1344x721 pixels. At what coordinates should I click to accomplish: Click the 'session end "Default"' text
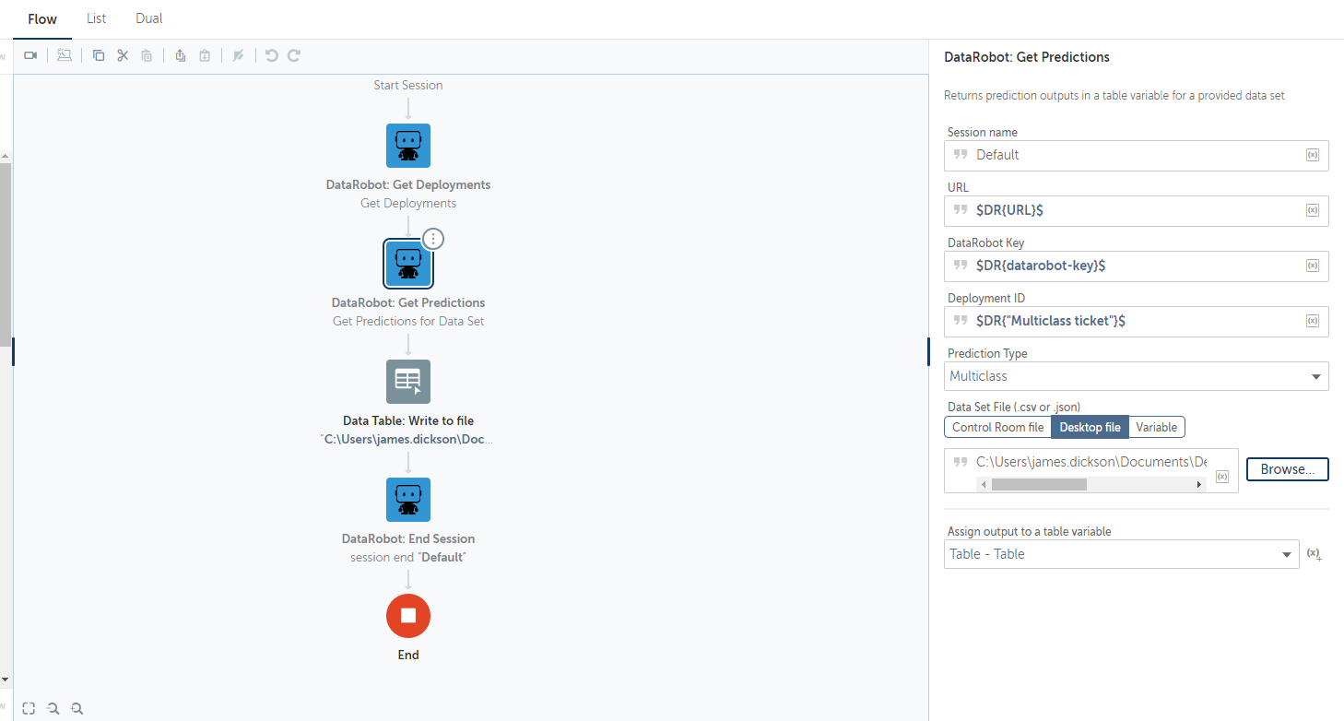[x=408, y=557]
